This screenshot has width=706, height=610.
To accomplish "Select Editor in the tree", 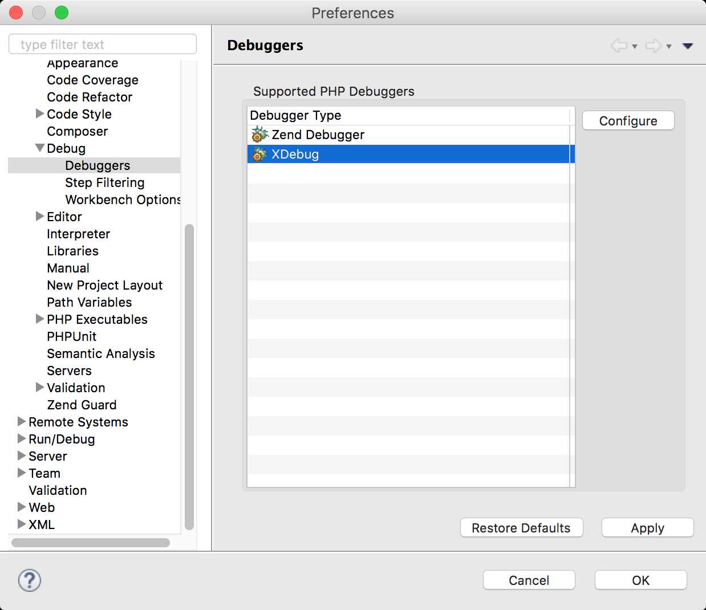I will click(x=64, y=217).
